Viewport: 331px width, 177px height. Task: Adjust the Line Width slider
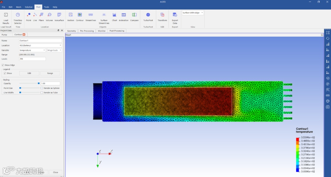coord(29,92)
